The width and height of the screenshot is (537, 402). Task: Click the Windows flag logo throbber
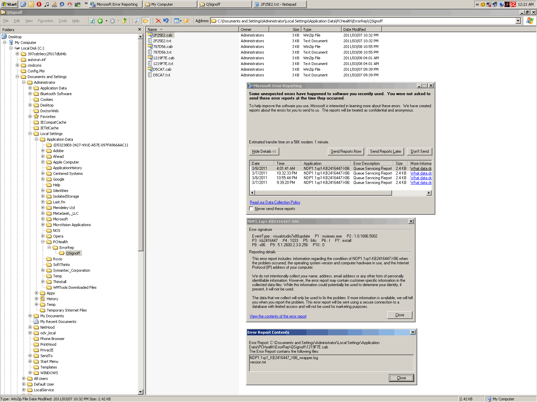point(530,21)
